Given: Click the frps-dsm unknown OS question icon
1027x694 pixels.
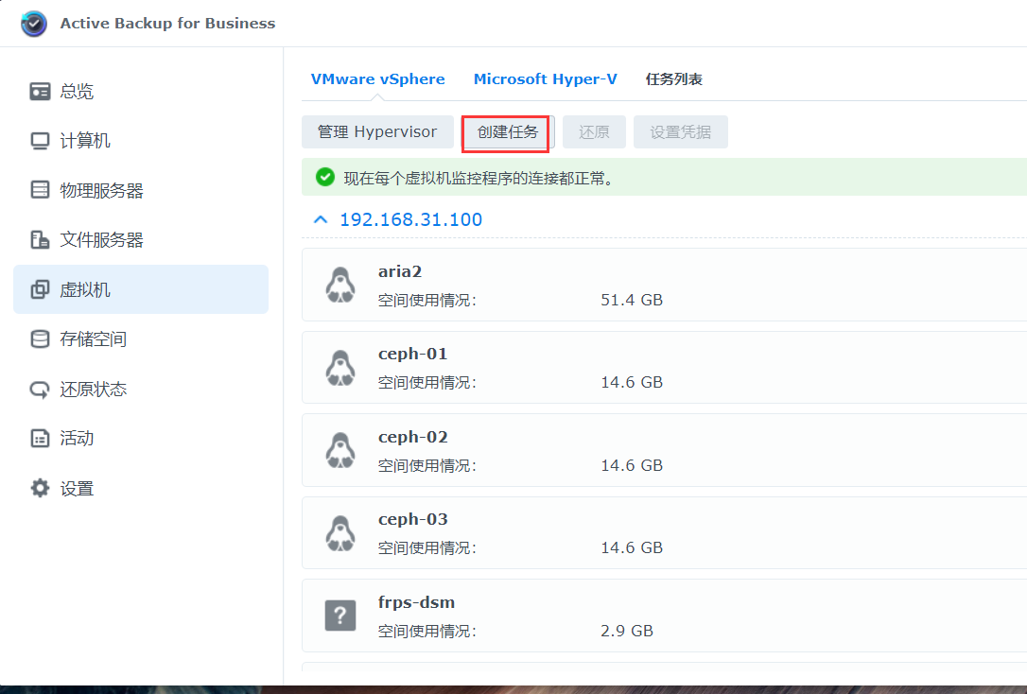Looking at the screenshot, I should 340,616.
